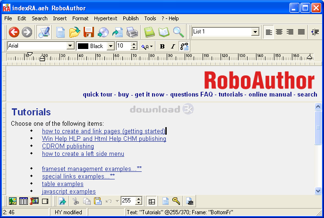
Task: Open 'Win Help HLP and Html Help CHM publishing'
Action: [104, 139]
